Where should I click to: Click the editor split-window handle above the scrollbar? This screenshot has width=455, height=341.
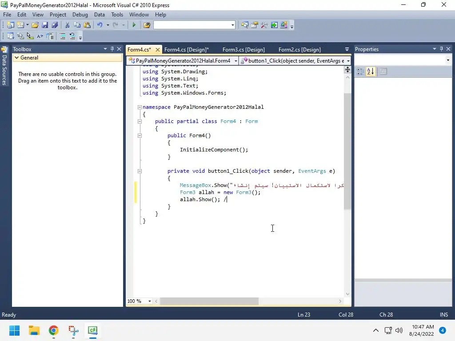tap(347, 69)
